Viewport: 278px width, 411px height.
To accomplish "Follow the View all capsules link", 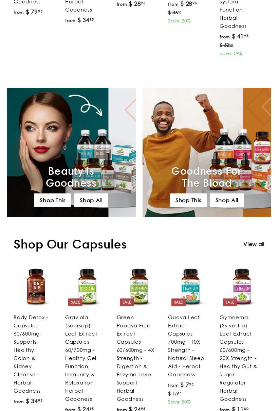I will [254, 244].
